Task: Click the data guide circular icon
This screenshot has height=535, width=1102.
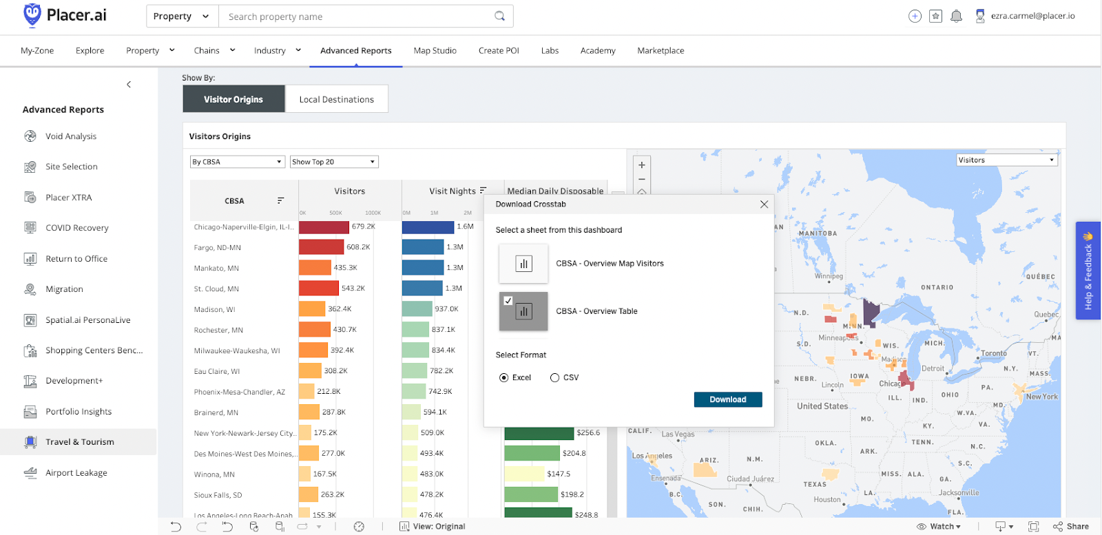Action: pyautogui.click(x=359, y=527)
